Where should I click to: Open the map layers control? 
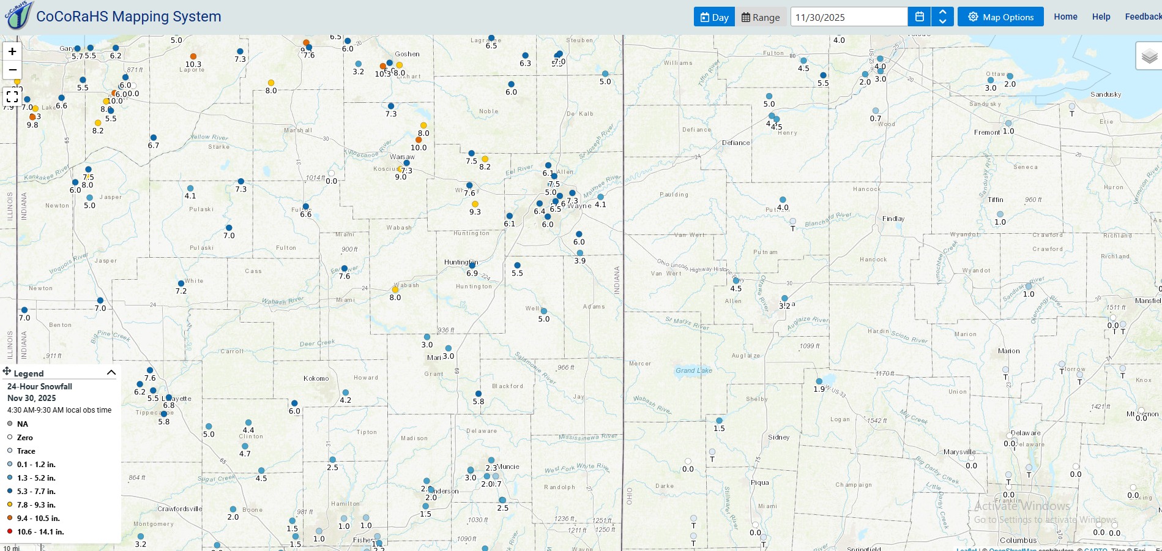click(1149, 56)
